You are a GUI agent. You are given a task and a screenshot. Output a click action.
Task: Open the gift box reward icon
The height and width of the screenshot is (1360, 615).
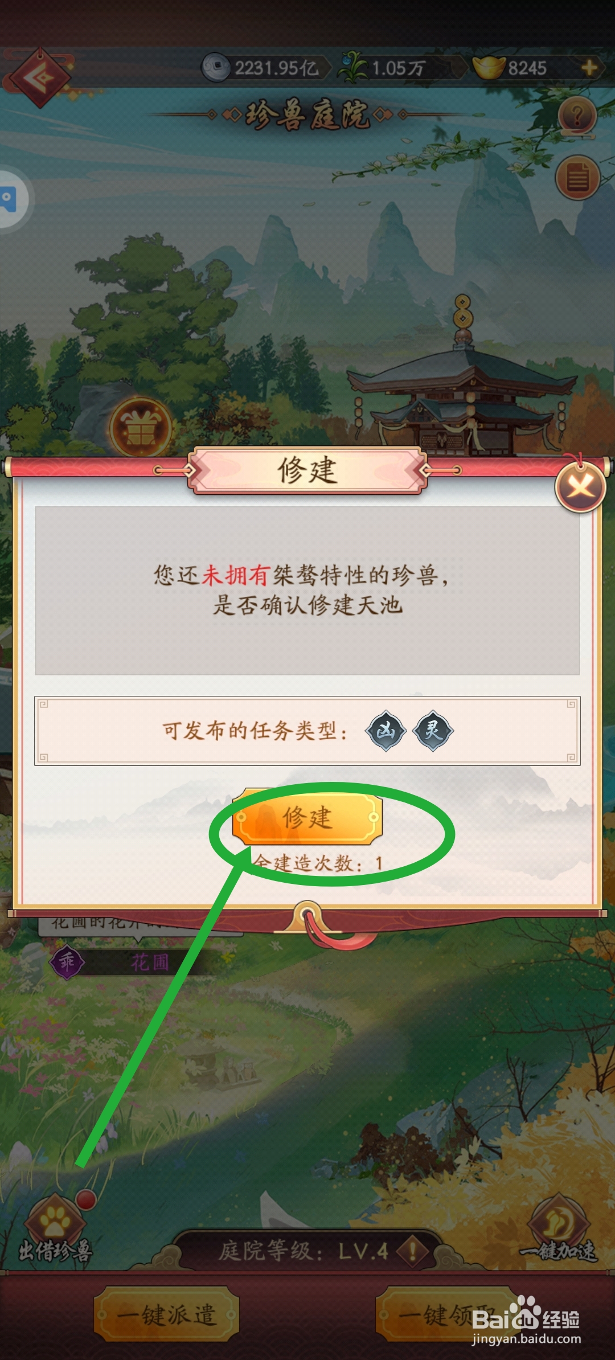coord(141,428)
